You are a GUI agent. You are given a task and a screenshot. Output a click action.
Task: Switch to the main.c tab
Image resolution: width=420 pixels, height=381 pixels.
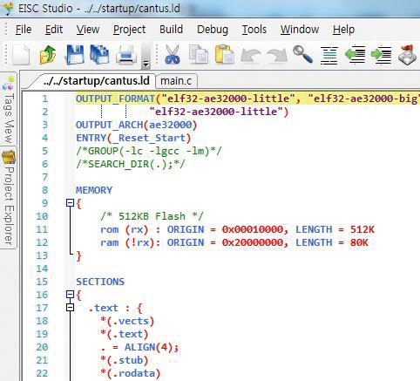coord(176,81)
